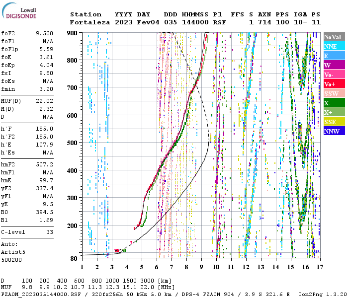
Task: Select the X+ legend swatch
Action: pos(334,112)
